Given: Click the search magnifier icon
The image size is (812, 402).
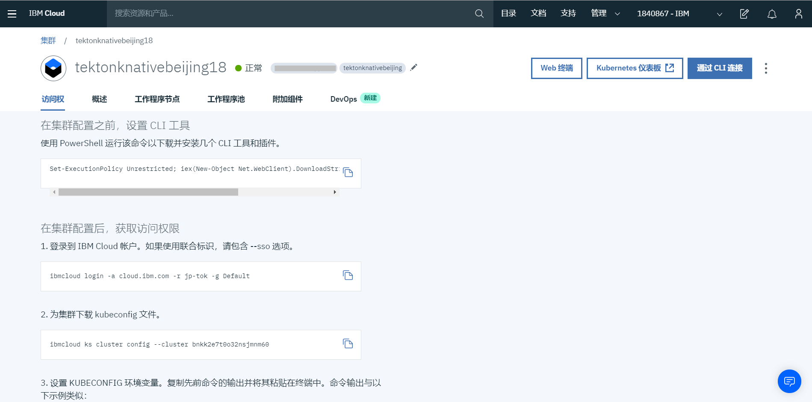Looking at the screenshot, I should 479,14.
